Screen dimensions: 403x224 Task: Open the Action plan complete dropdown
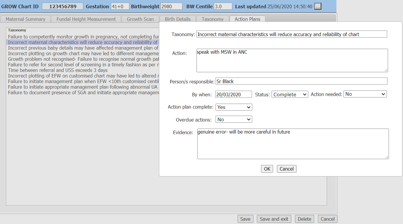pyautogui.click(x=233, y=107)
